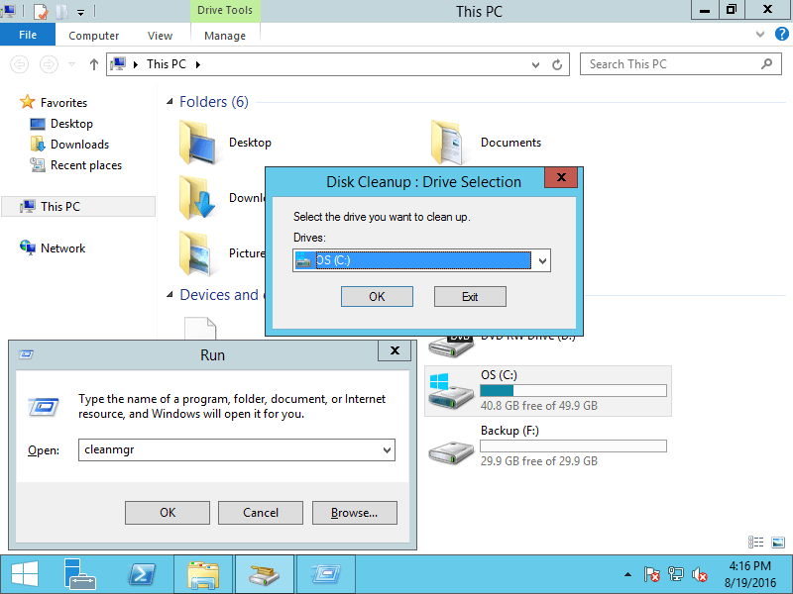Image resolution: width=793 pixels, height=594 pixels.
Task: Select Downloads under Favorites
Action: [x=79, y=145]
